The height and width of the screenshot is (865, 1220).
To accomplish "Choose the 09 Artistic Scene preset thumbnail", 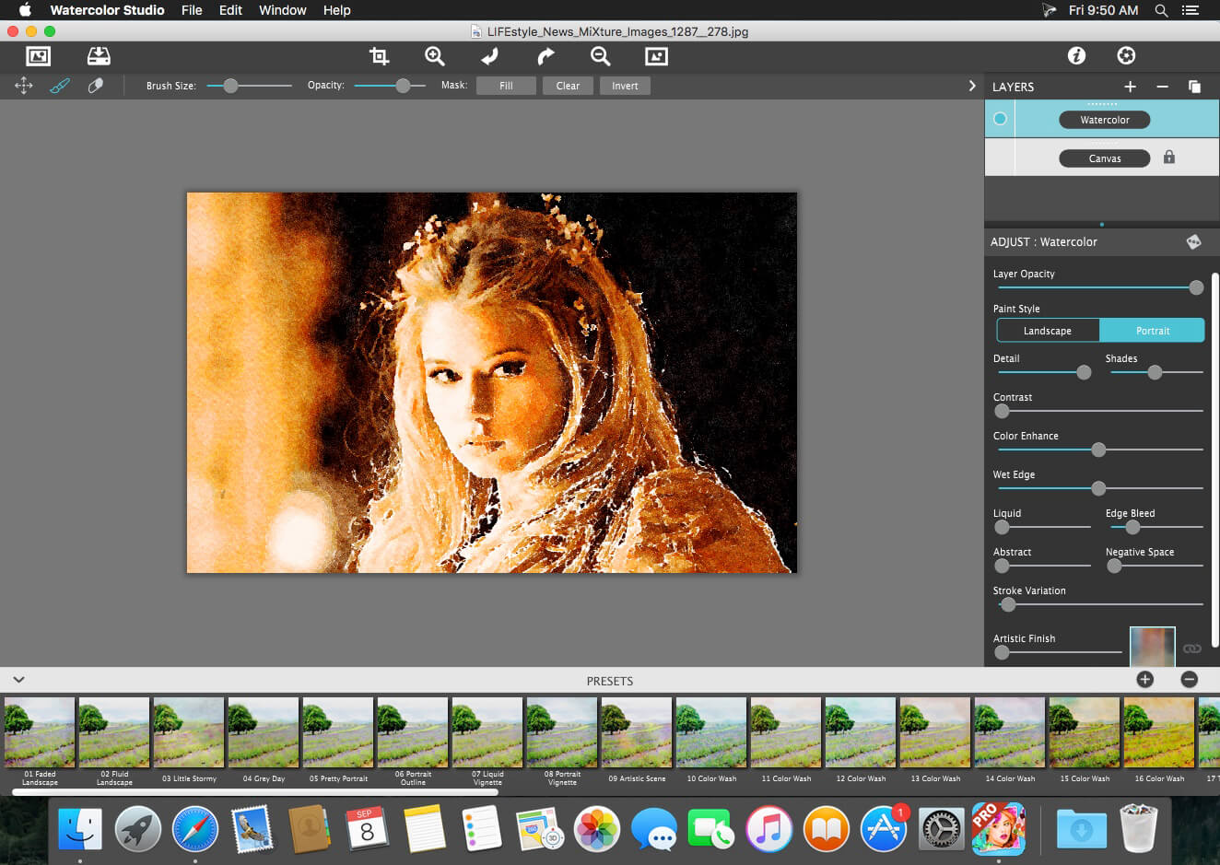I will click(637, 733).
